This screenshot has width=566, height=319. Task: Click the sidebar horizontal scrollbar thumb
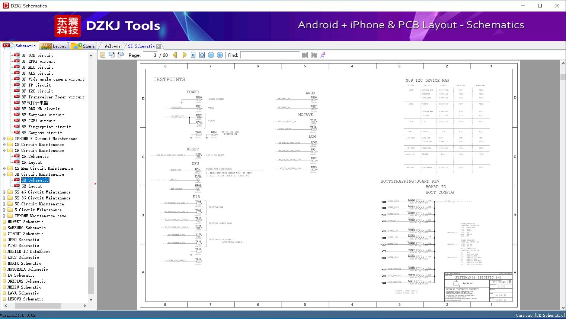click(38, 306)
